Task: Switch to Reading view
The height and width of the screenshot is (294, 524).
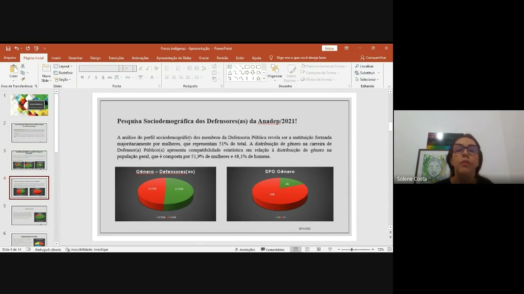Action: pyautogui.click(x=318, y=249)
